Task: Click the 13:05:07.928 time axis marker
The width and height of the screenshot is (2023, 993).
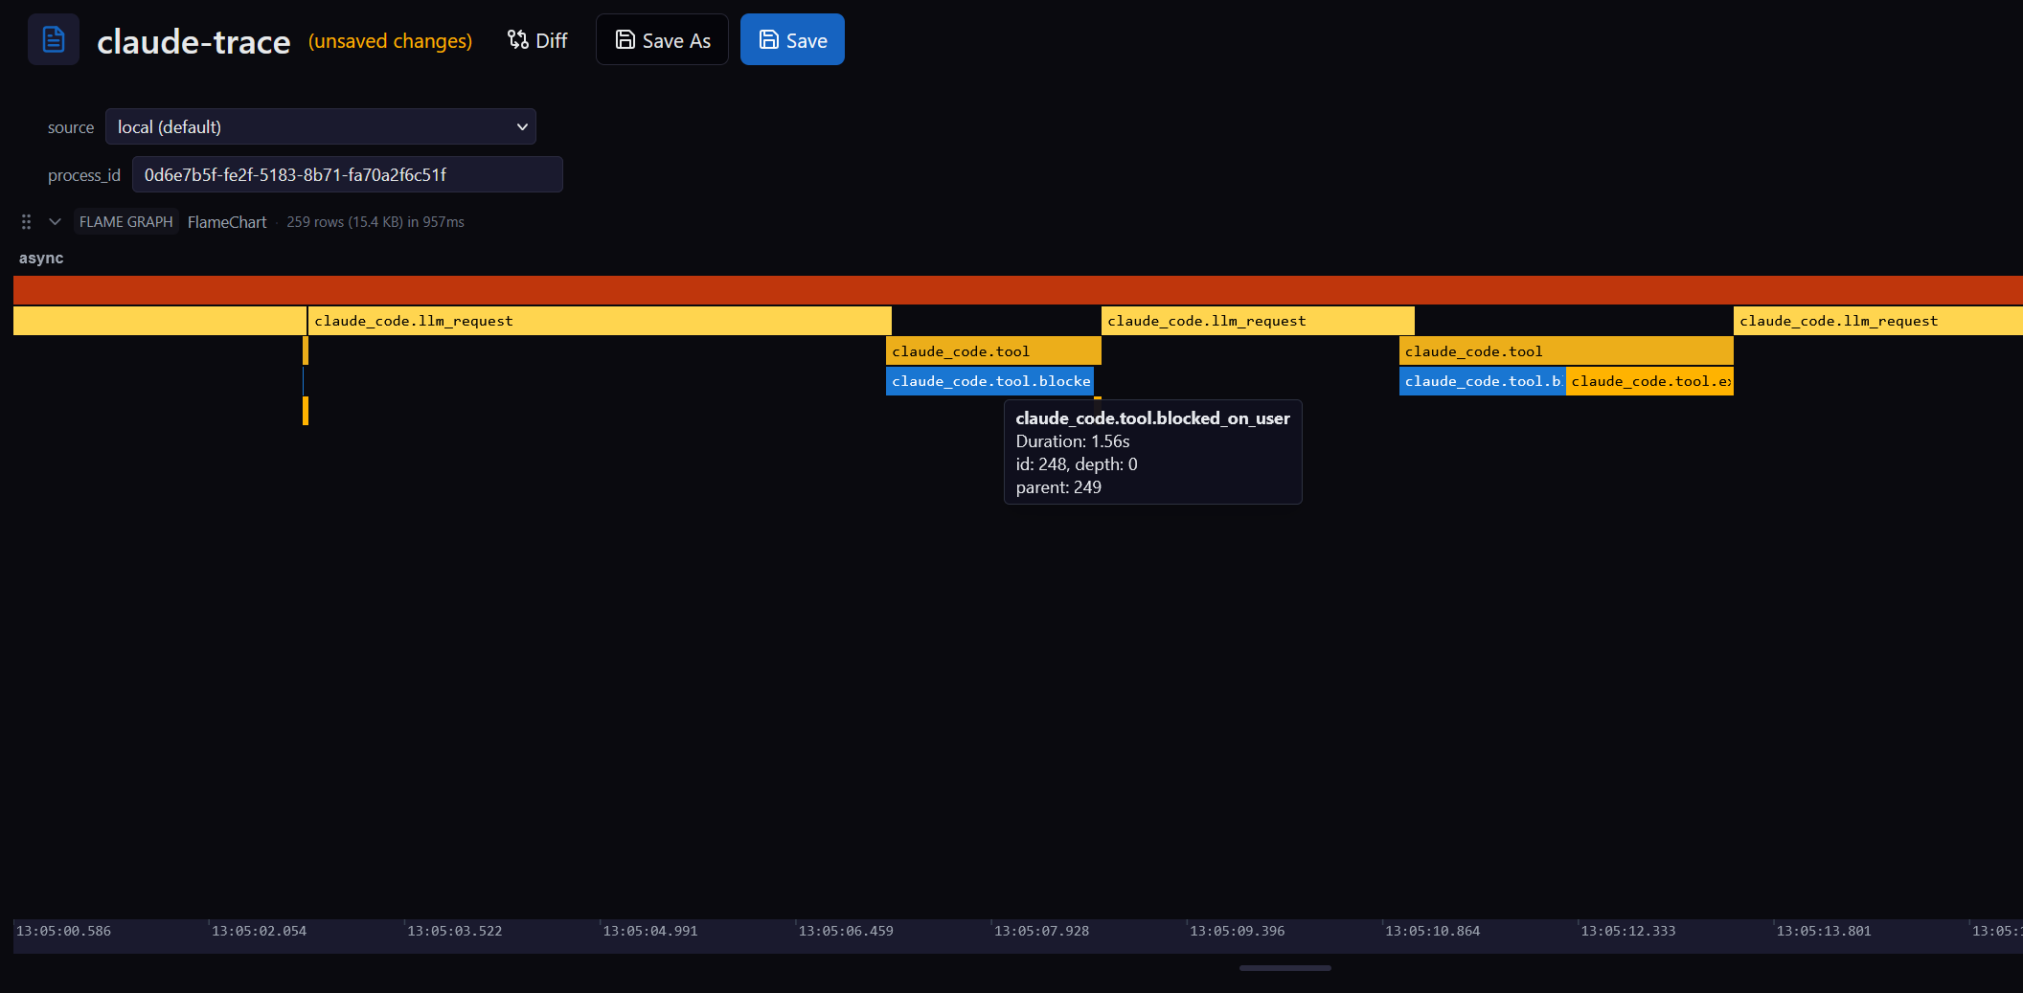Action: pyautogui.click(x=1041, y=931)
